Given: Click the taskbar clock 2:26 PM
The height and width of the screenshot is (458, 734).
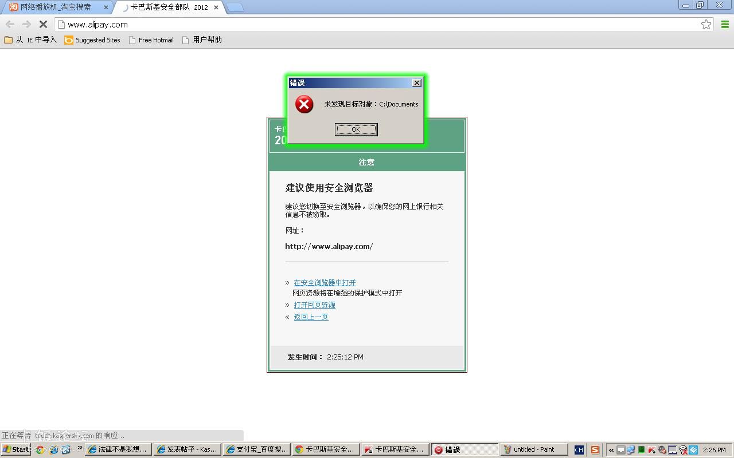Looking at the screenshot, I should point(714,450).
